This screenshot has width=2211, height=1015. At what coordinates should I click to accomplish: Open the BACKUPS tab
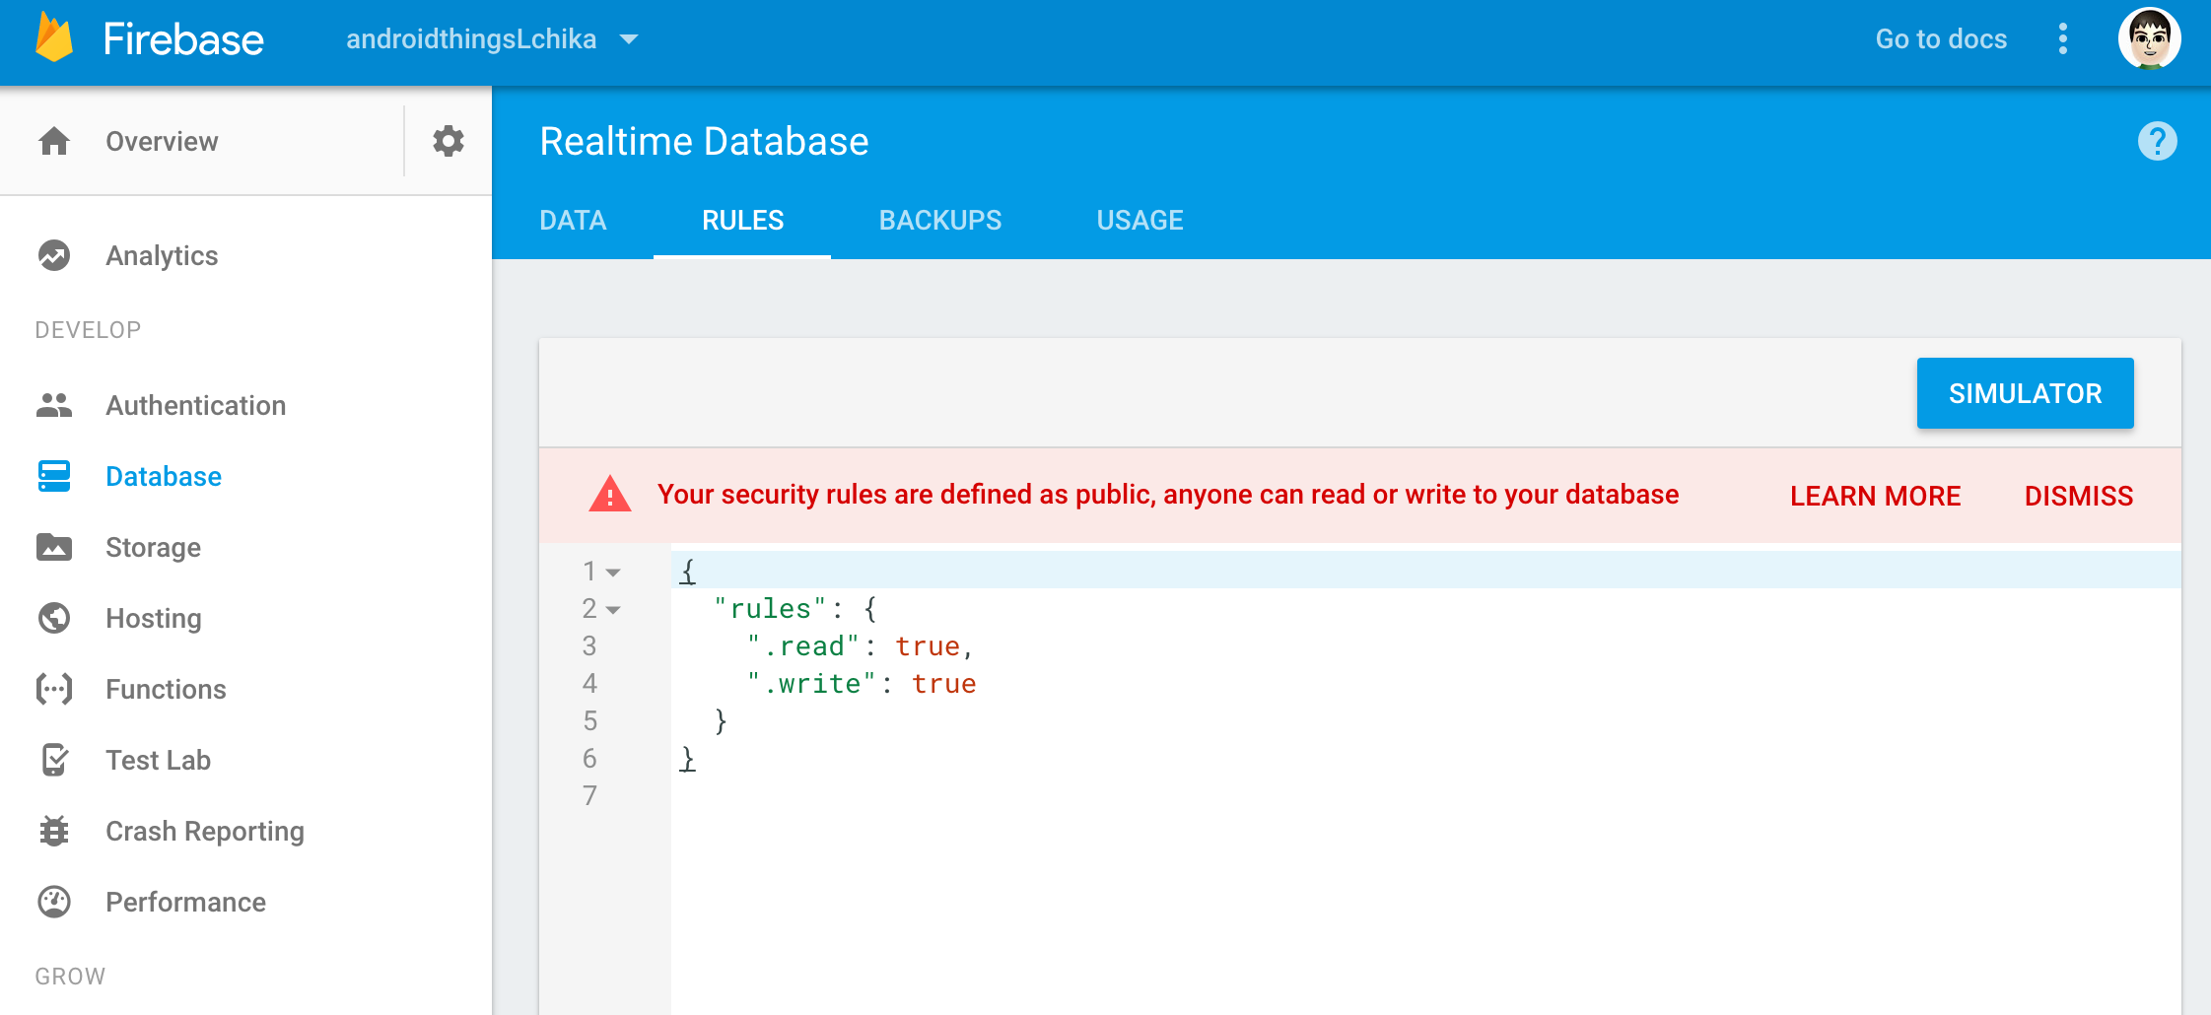(x=940, y=220)
